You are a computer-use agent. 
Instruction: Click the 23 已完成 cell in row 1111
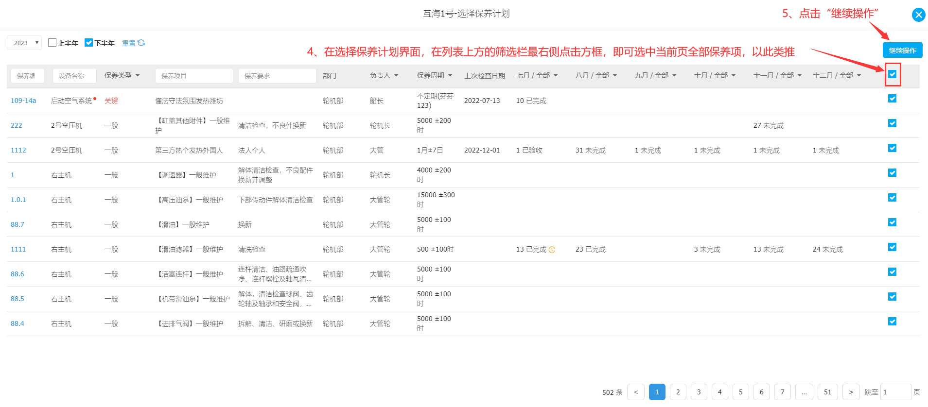coord(590,249)
